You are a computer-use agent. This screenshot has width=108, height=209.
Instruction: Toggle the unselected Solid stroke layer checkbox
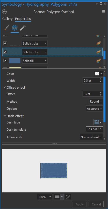[x=5, y=43]
